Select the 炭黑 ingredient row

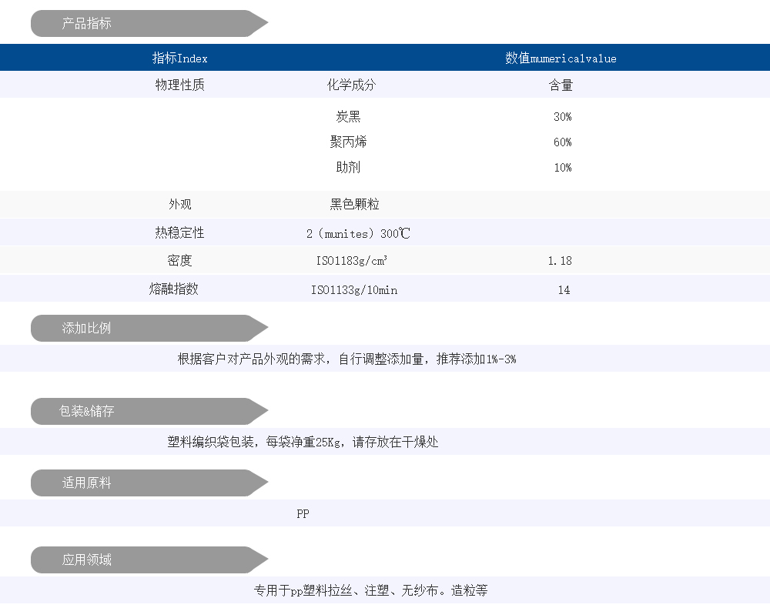(348, 117)
